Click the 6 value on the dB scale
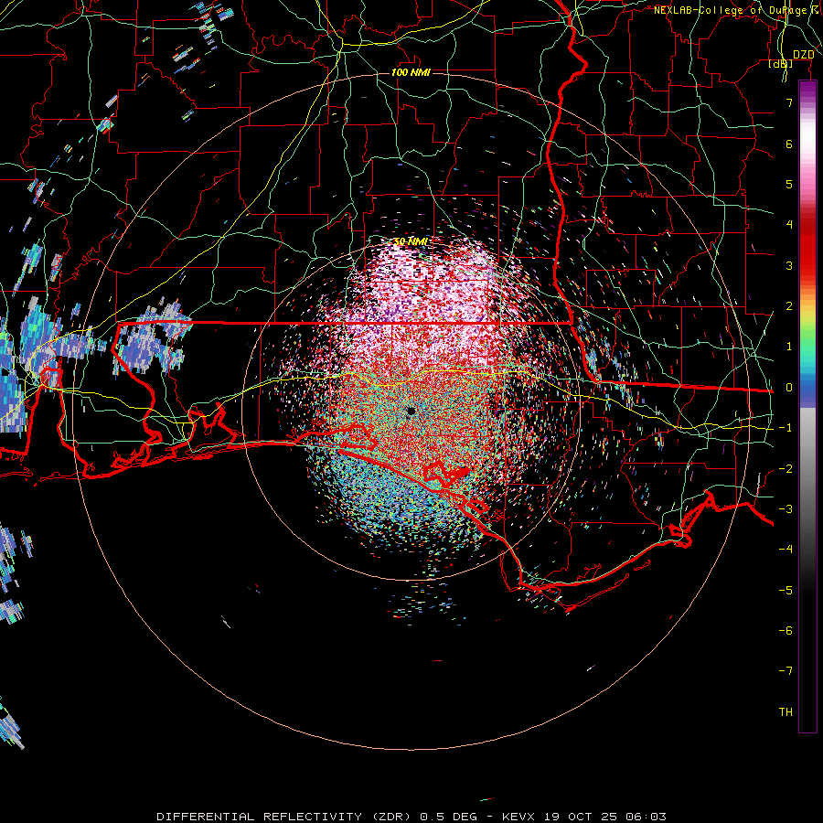The image size is (823, 823). (789, 144)
